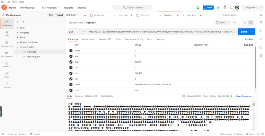Uncheck the end parameter checkbox
Image resolution: width=265 pixels, height=136 pixels.
(x=71, y=62)
